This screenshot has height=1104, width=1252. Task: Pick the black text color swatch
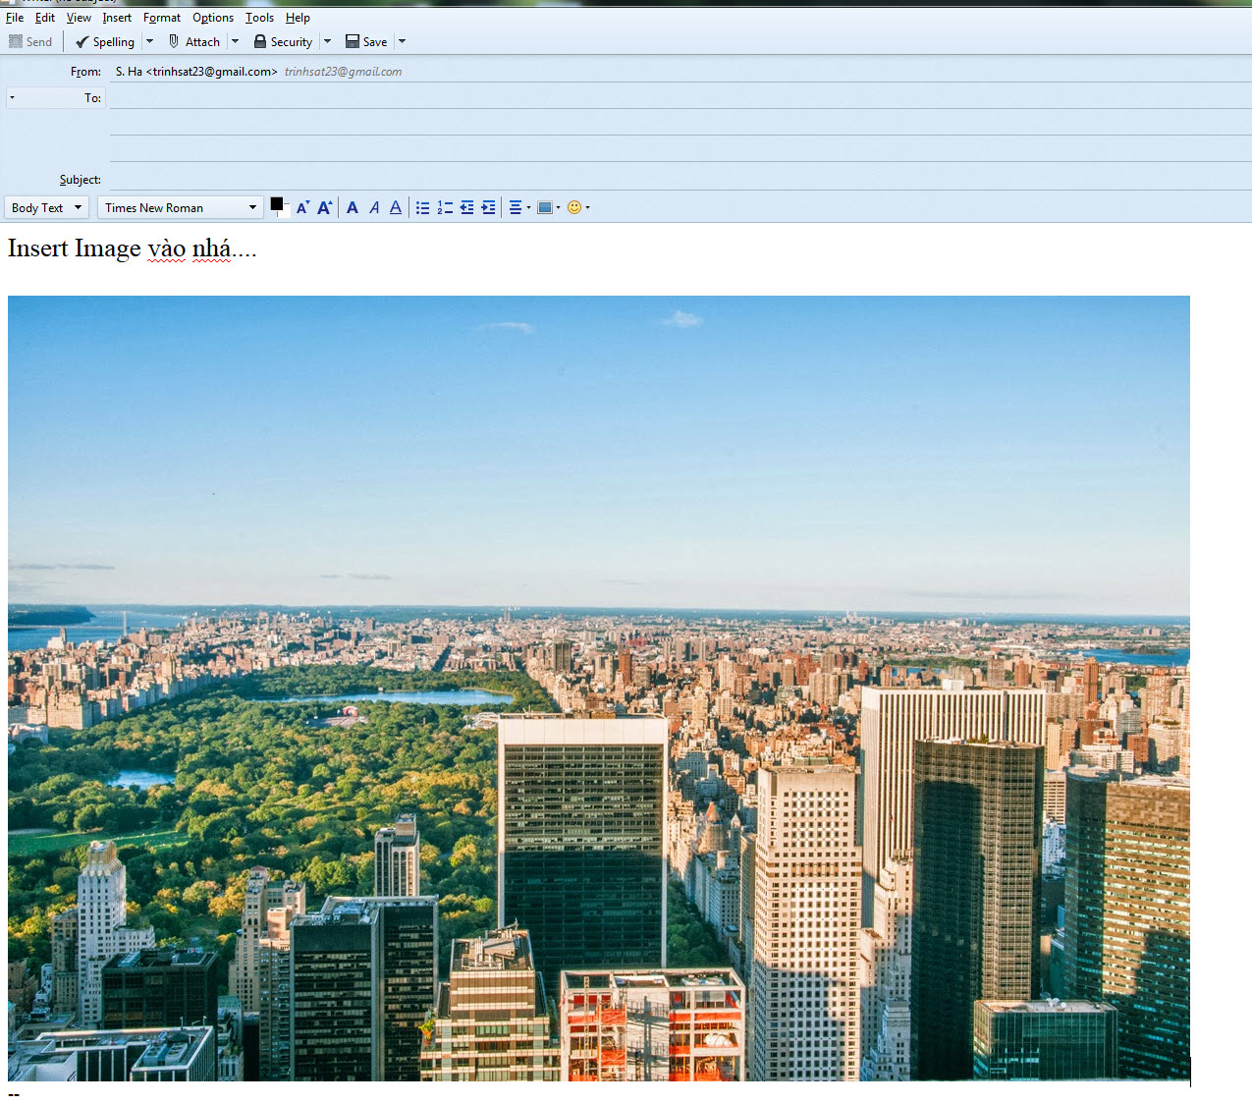click(x=276, y=204)
